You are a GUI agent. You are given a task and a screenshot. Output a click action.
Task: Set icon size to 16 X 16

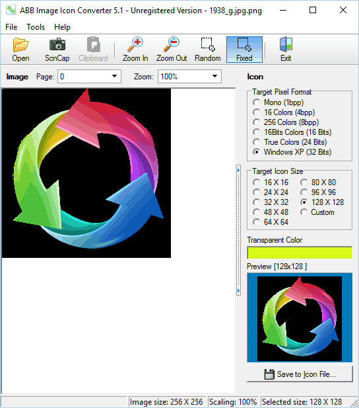click(x=271, y=183)
